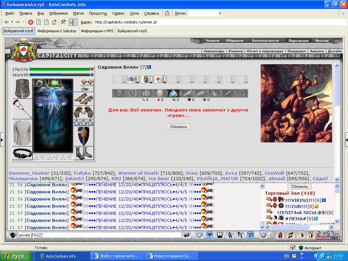Click the red stop loading icon
348x261 pixels.
tap(31, 22)
